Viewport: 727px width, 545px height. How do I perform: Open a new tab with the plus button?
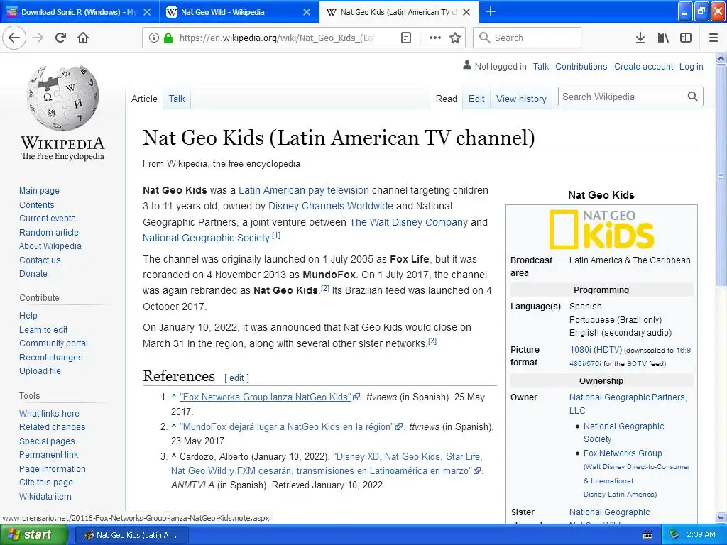pos(490,11)
